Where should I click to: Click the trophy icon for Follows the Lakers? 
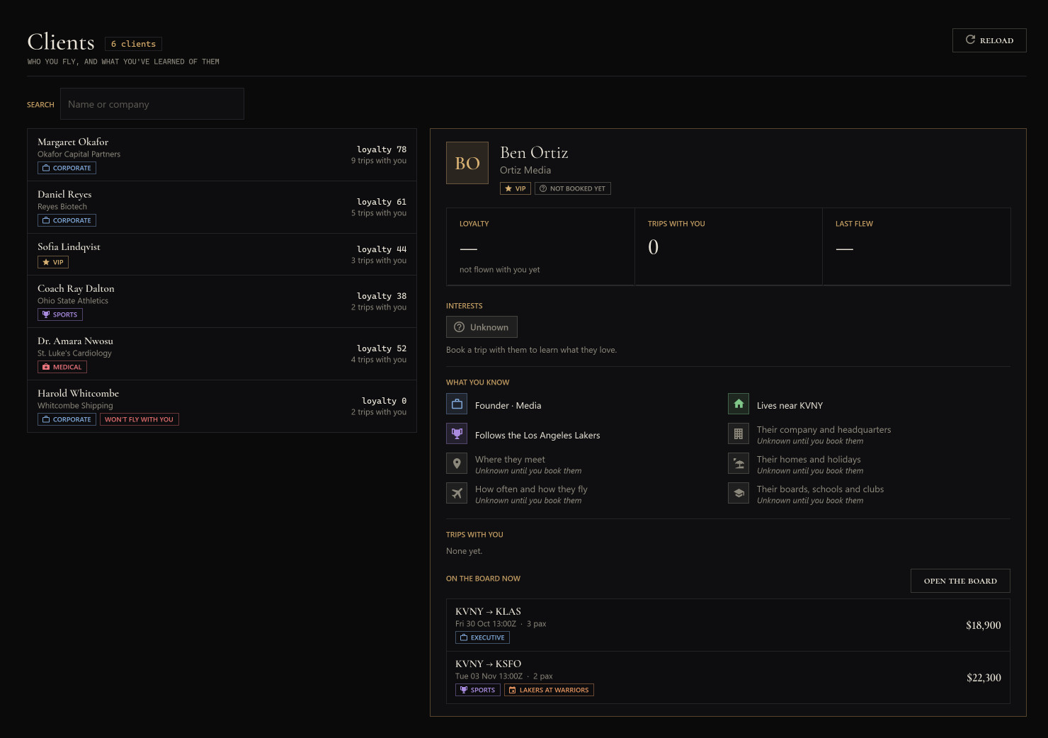tap(457, 433)
